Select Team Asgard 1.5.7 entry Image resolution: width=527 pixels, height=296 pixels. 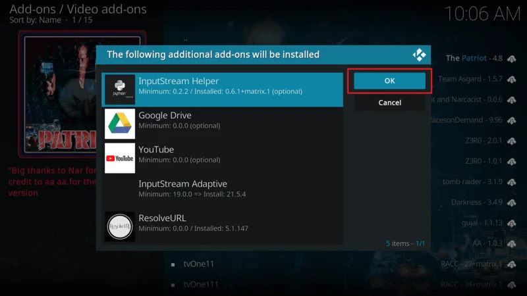470,79
